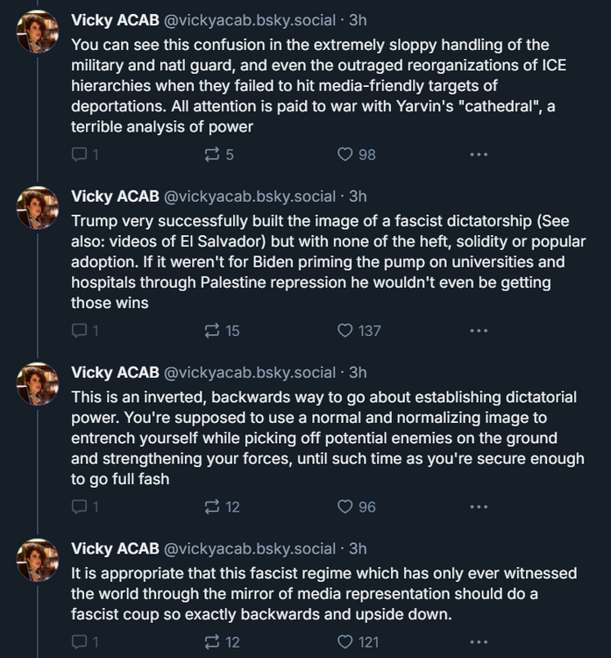Repost the post about inverted dictatorial power
Screen dimensions: 611x658
210,506
